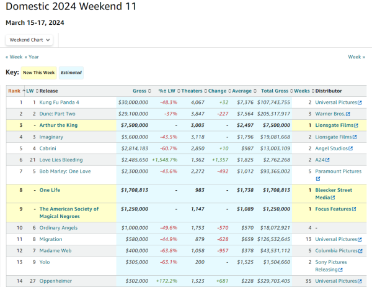Open the external link icon next to Warner Bros.

point(348,114)
